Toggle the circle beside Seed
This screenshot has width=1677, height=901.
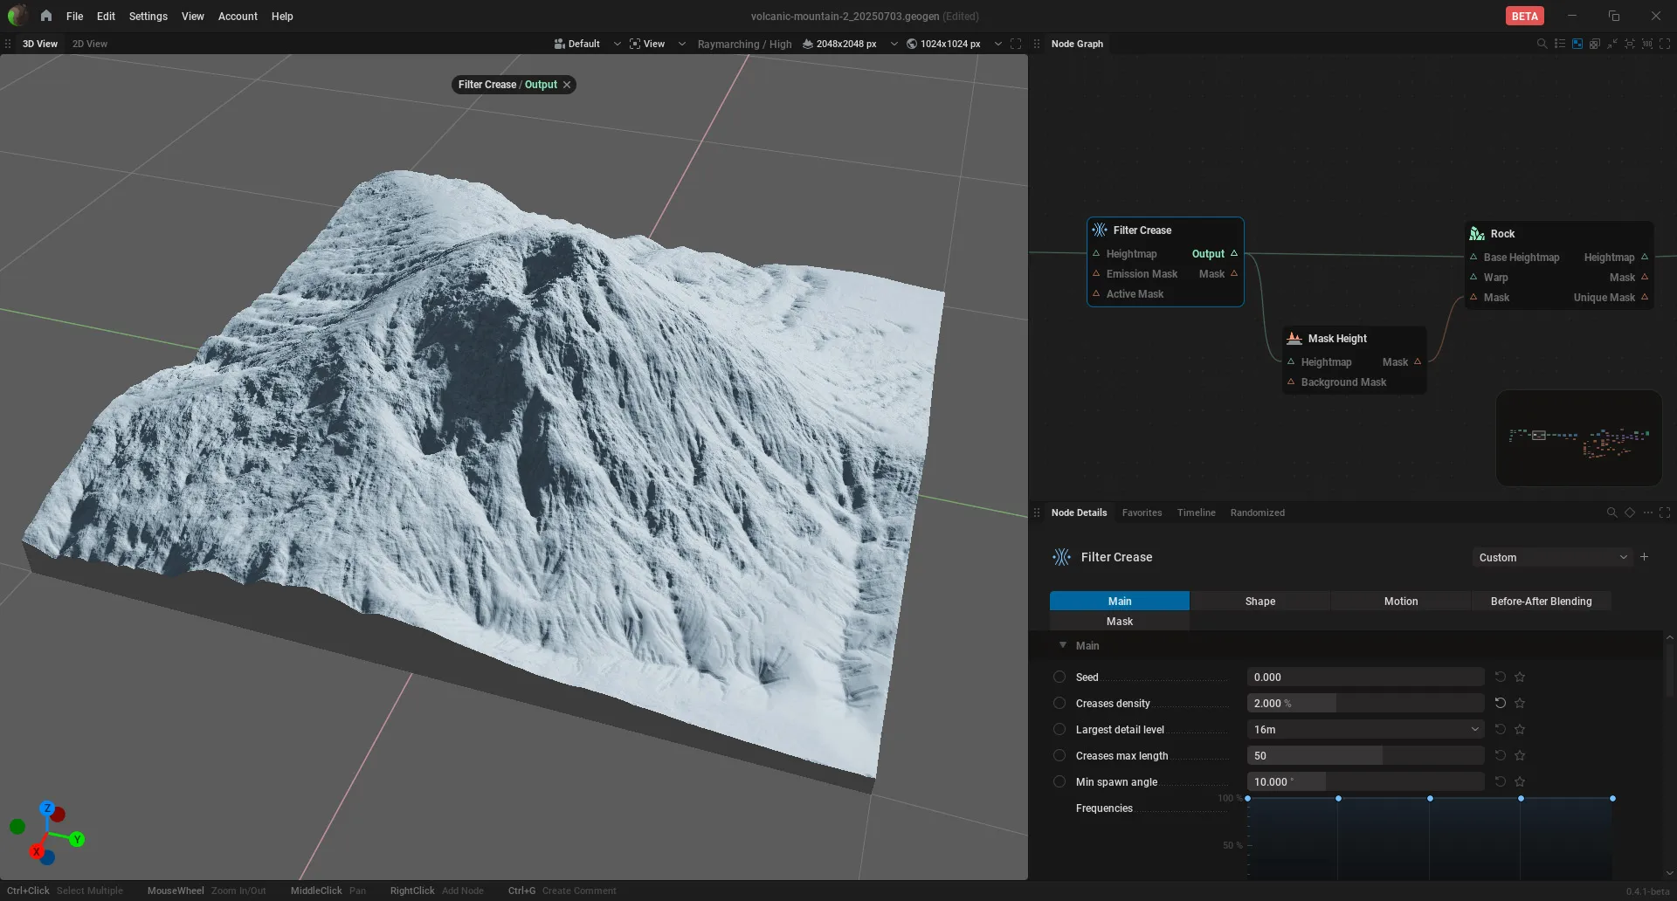click(1059, 677)
